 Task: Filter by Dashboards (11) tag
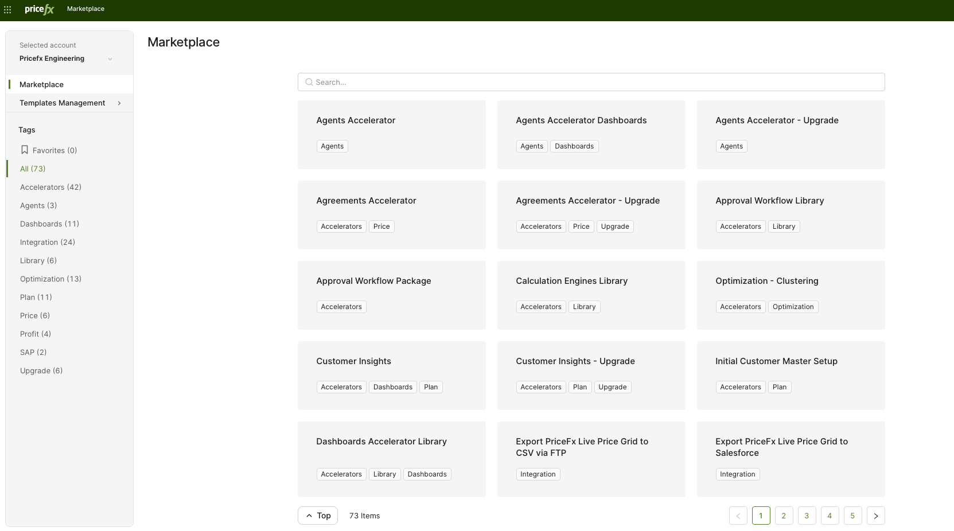click(x=49, y=224)
